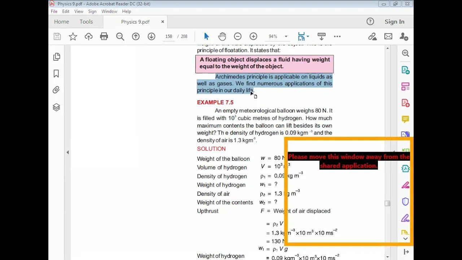
Task: Open the Help menu
Action: 126,11
